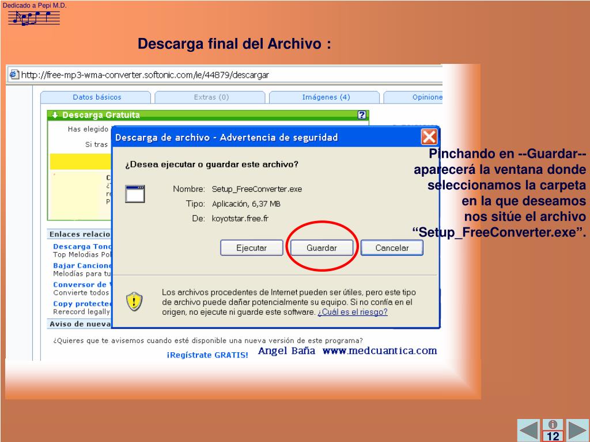Screen dimensions: 590x442
Task: Click the Descarga Gratuita header bar
Action: click(x=208, y=115)
